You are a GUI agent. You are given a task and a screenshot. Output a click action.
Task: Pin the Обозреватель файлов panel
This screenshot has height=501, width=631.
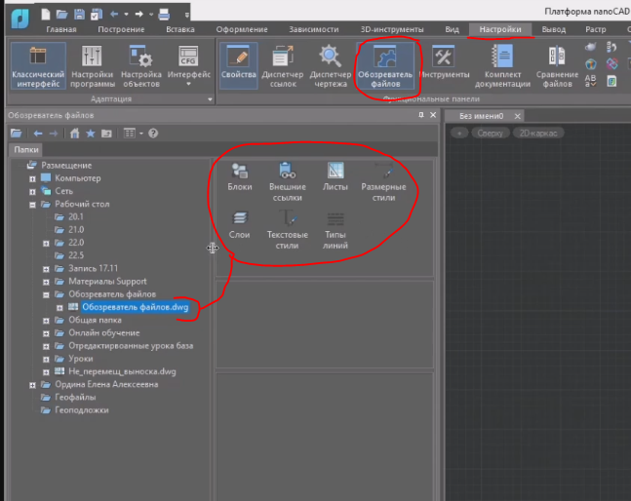pyautogui.click(x=421, y=115)
